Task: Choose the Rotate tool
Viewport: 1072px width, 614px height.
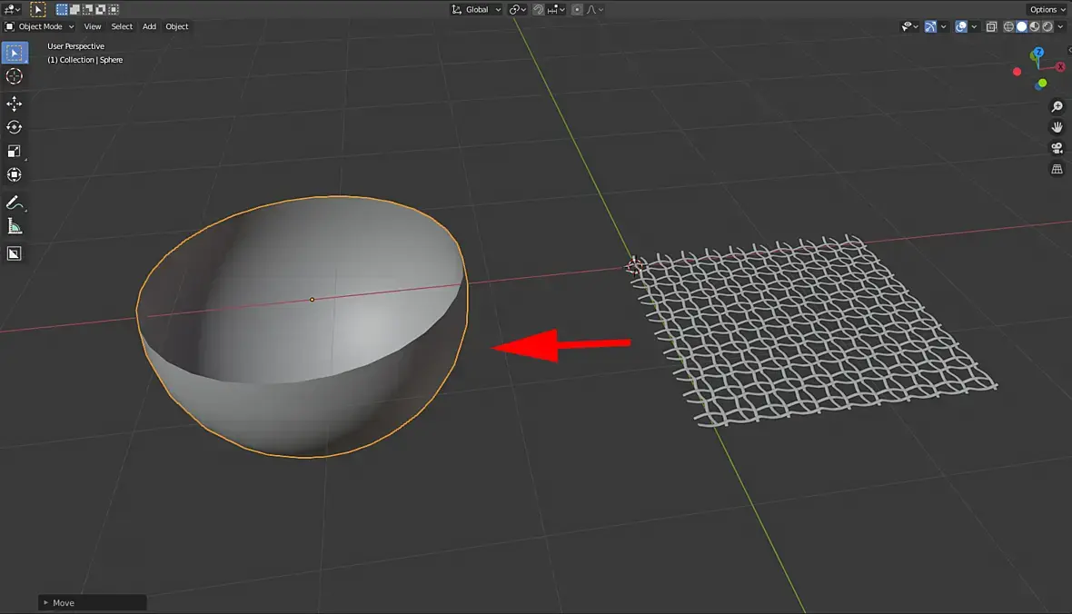Action: (x=15, y=127)
